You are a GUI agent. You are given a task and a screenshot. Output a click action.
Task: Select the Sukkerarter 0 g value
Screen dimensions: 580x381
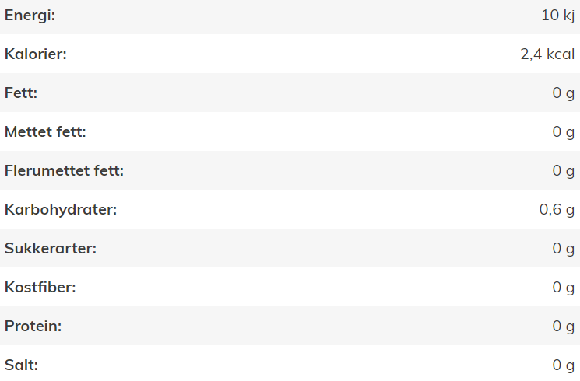pos(564,249)
